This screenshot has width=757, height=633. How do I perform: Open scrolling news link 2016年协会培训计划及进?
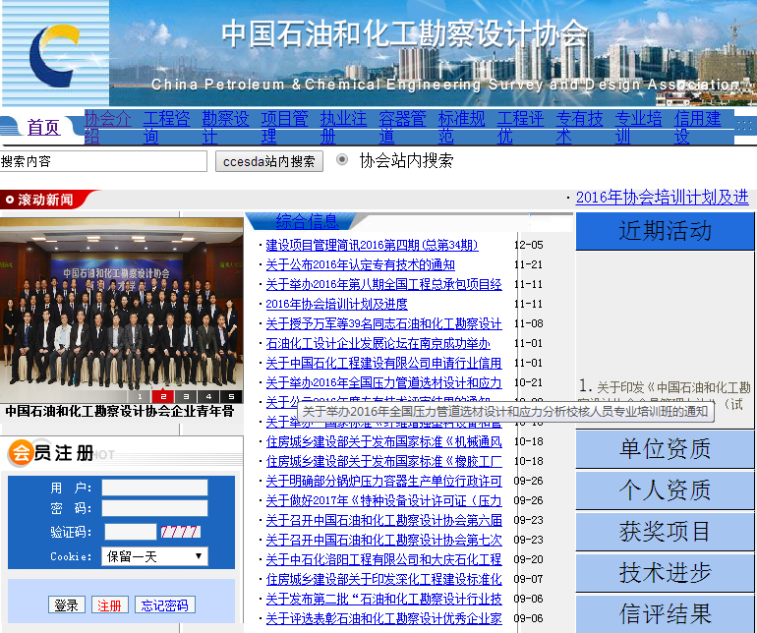pos(662,198)
